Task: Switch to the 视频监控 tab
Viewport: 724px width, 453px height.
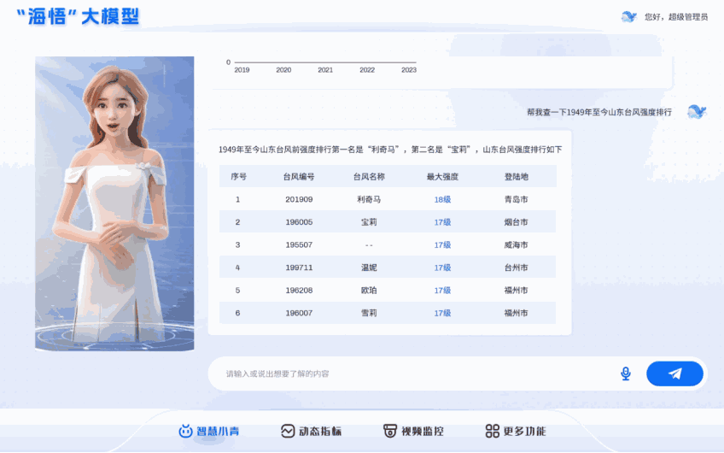Action: (x=413, y=431)
